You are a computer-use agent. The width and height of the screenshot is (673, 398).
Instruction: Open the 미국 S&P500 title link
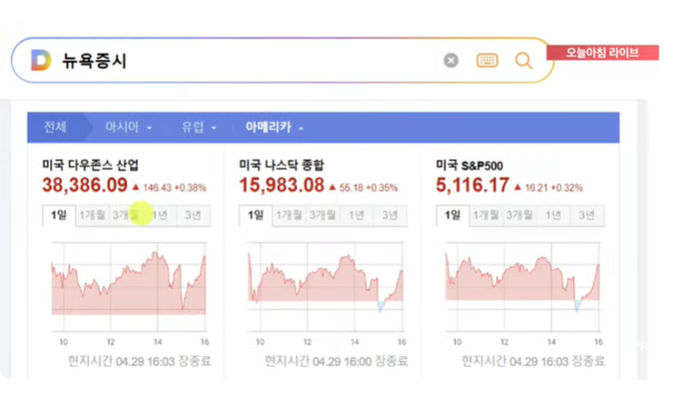tap(469, 165)
